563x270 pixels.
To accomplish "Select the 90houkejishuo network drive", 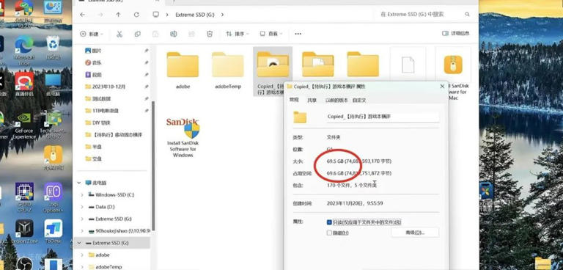I will (x=119, y=231).
